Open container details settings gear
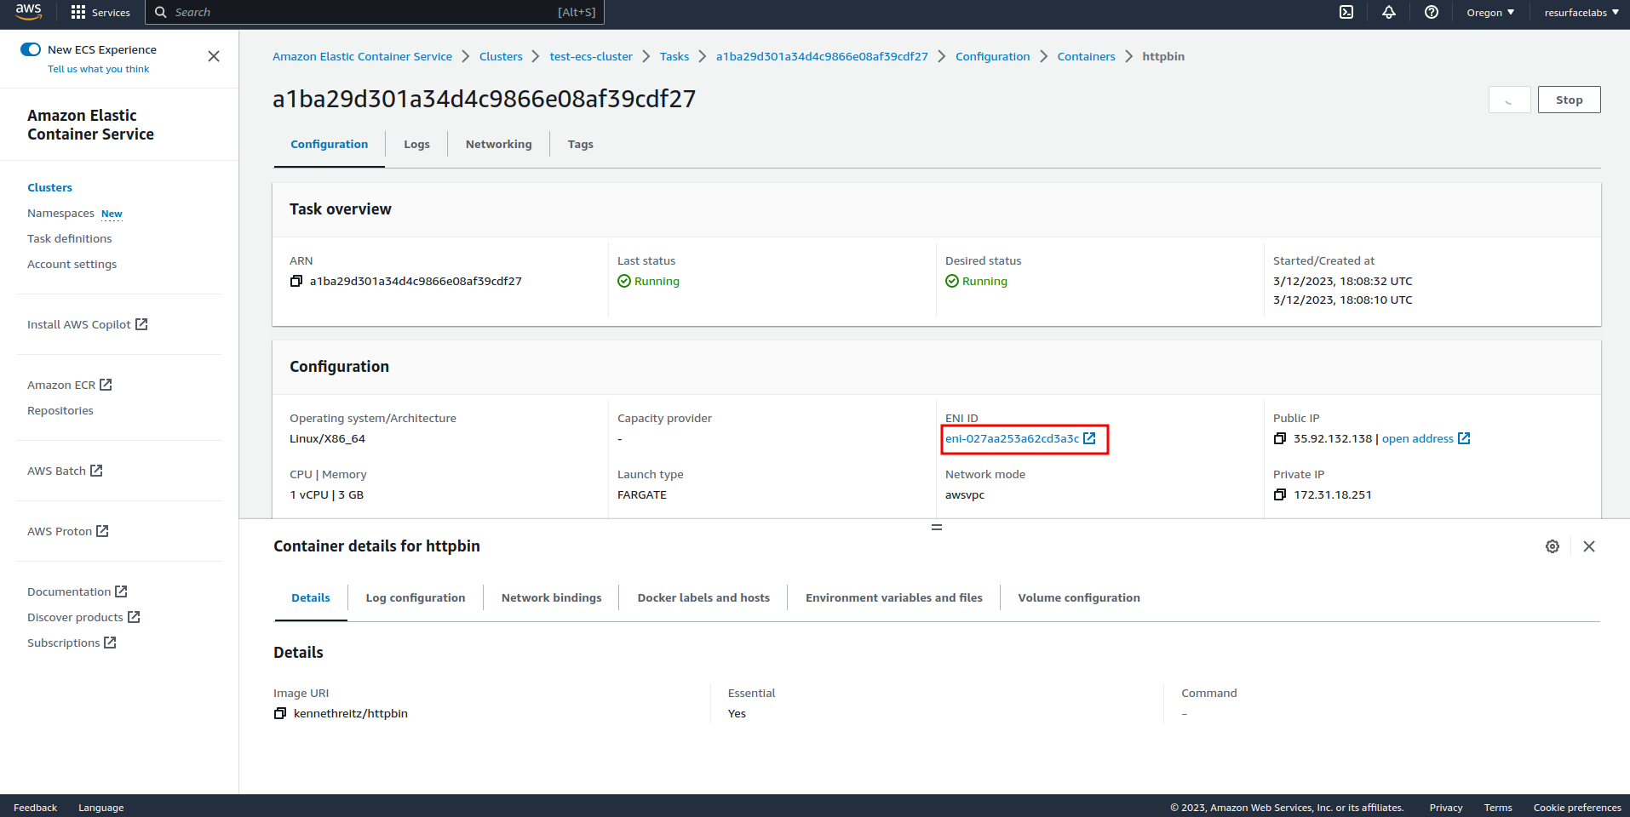 coord(1553,546)
